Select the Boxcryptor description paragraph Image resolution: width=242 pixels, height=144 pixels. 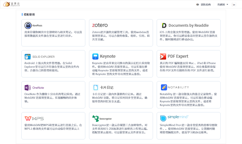tap(120, 129)
